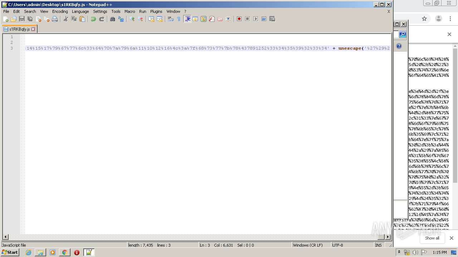Click Save Recorded Macro icon
458x257 pixels.
click(x=272, y=19)
